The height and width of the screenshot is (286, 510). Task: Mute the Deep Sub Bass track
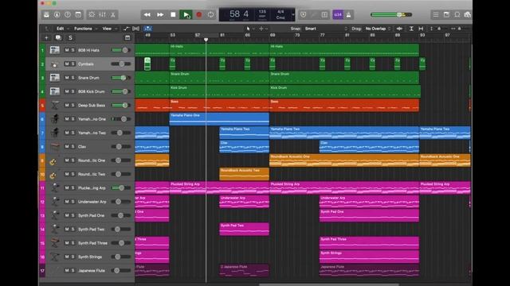coord(67,105)
